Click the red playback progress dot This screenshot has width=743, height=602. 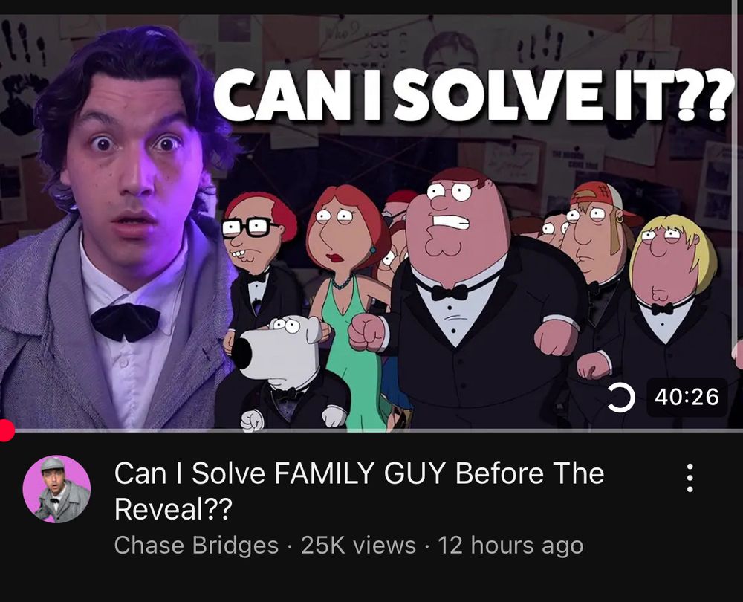point(6,430)
